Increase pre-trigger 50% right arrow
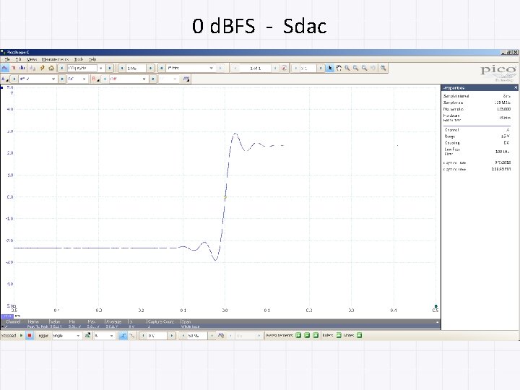This screenshot has height=390, width=520. tap(212, 336)
